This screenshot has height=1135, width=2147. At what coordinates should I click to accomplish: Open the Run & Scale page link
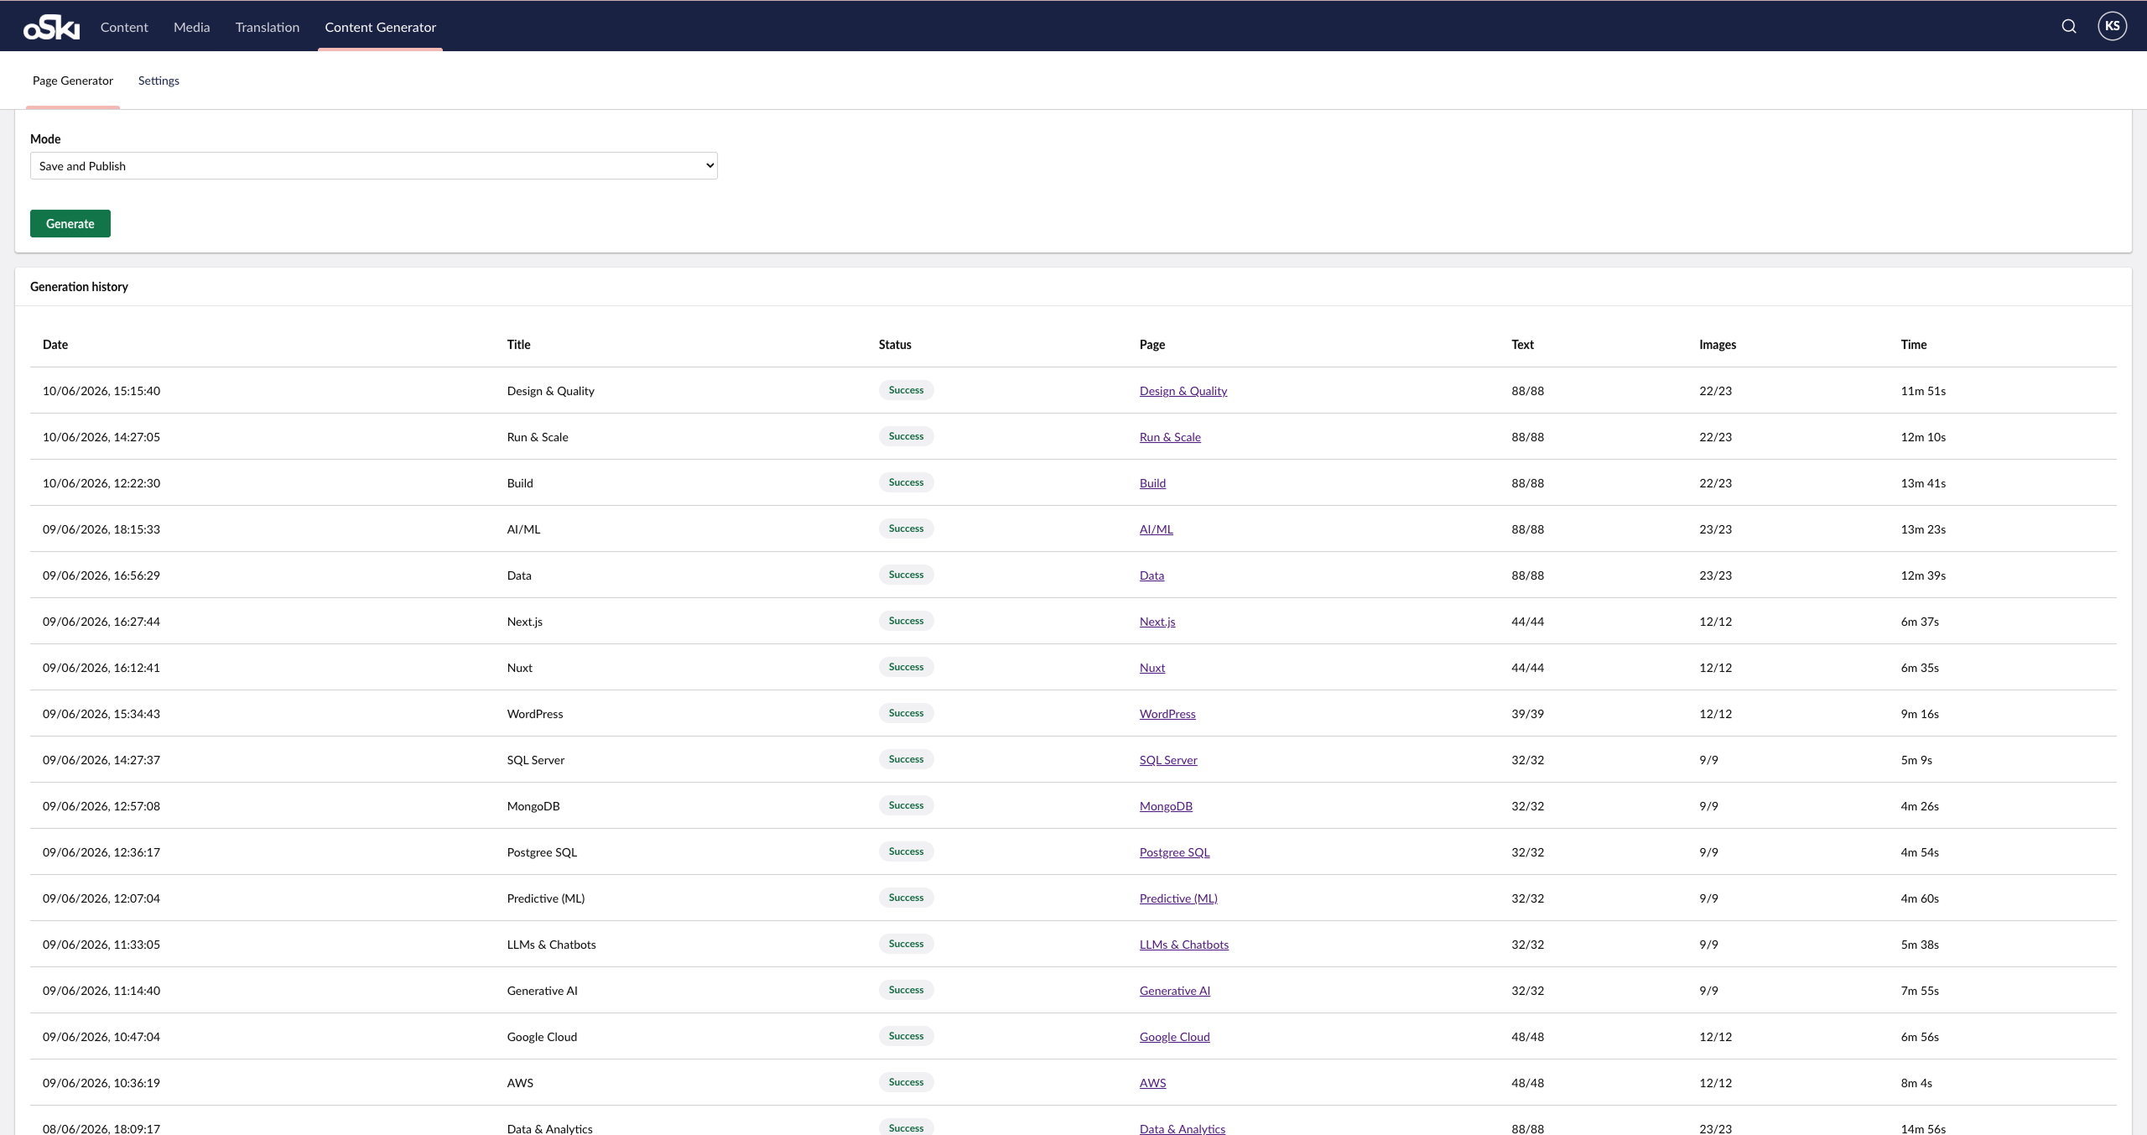click(x=1170, y=437)
